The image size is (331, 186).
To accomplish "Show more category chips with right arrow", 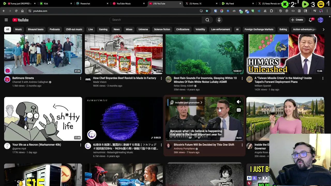I will [x=324, y=29].
